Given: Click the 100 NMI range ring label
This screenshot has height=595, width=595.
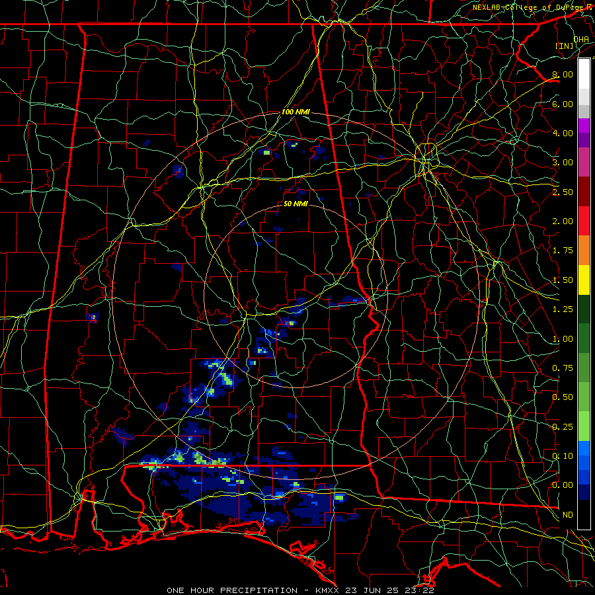Looking at the screenshot, I should point(296,112).
